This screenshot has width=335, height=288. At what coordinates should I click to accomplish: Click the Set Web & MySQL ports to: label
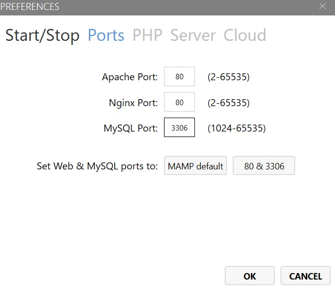(x=97, y=166)
